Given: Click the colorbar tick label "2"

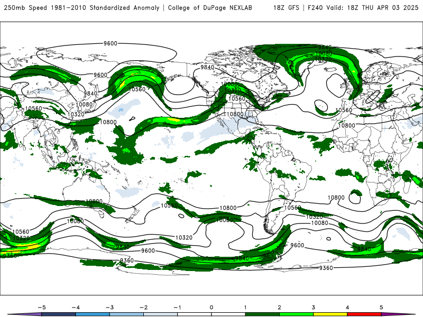Looking at the screenshot, I should pyautogui.click(x=279, y=307).
